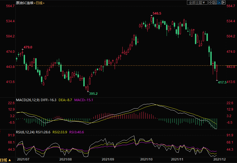
Task: Click the shrink chart range icon
Action: click(x=215, y=2)
